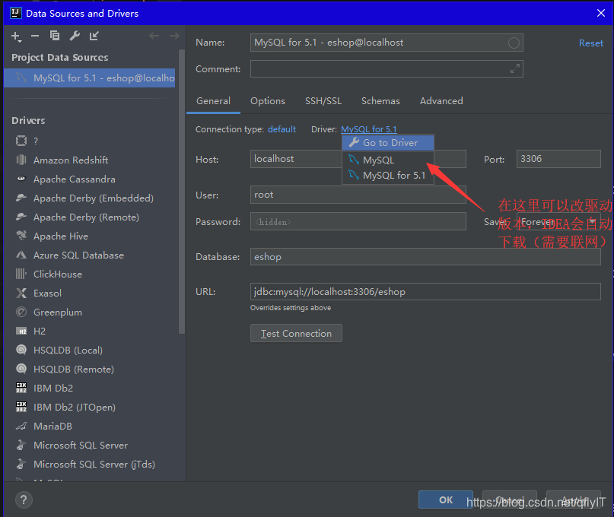The height and width of the screenshot is (517, 614).
Task: Open driver settings wrench icon
Action: 75,36
